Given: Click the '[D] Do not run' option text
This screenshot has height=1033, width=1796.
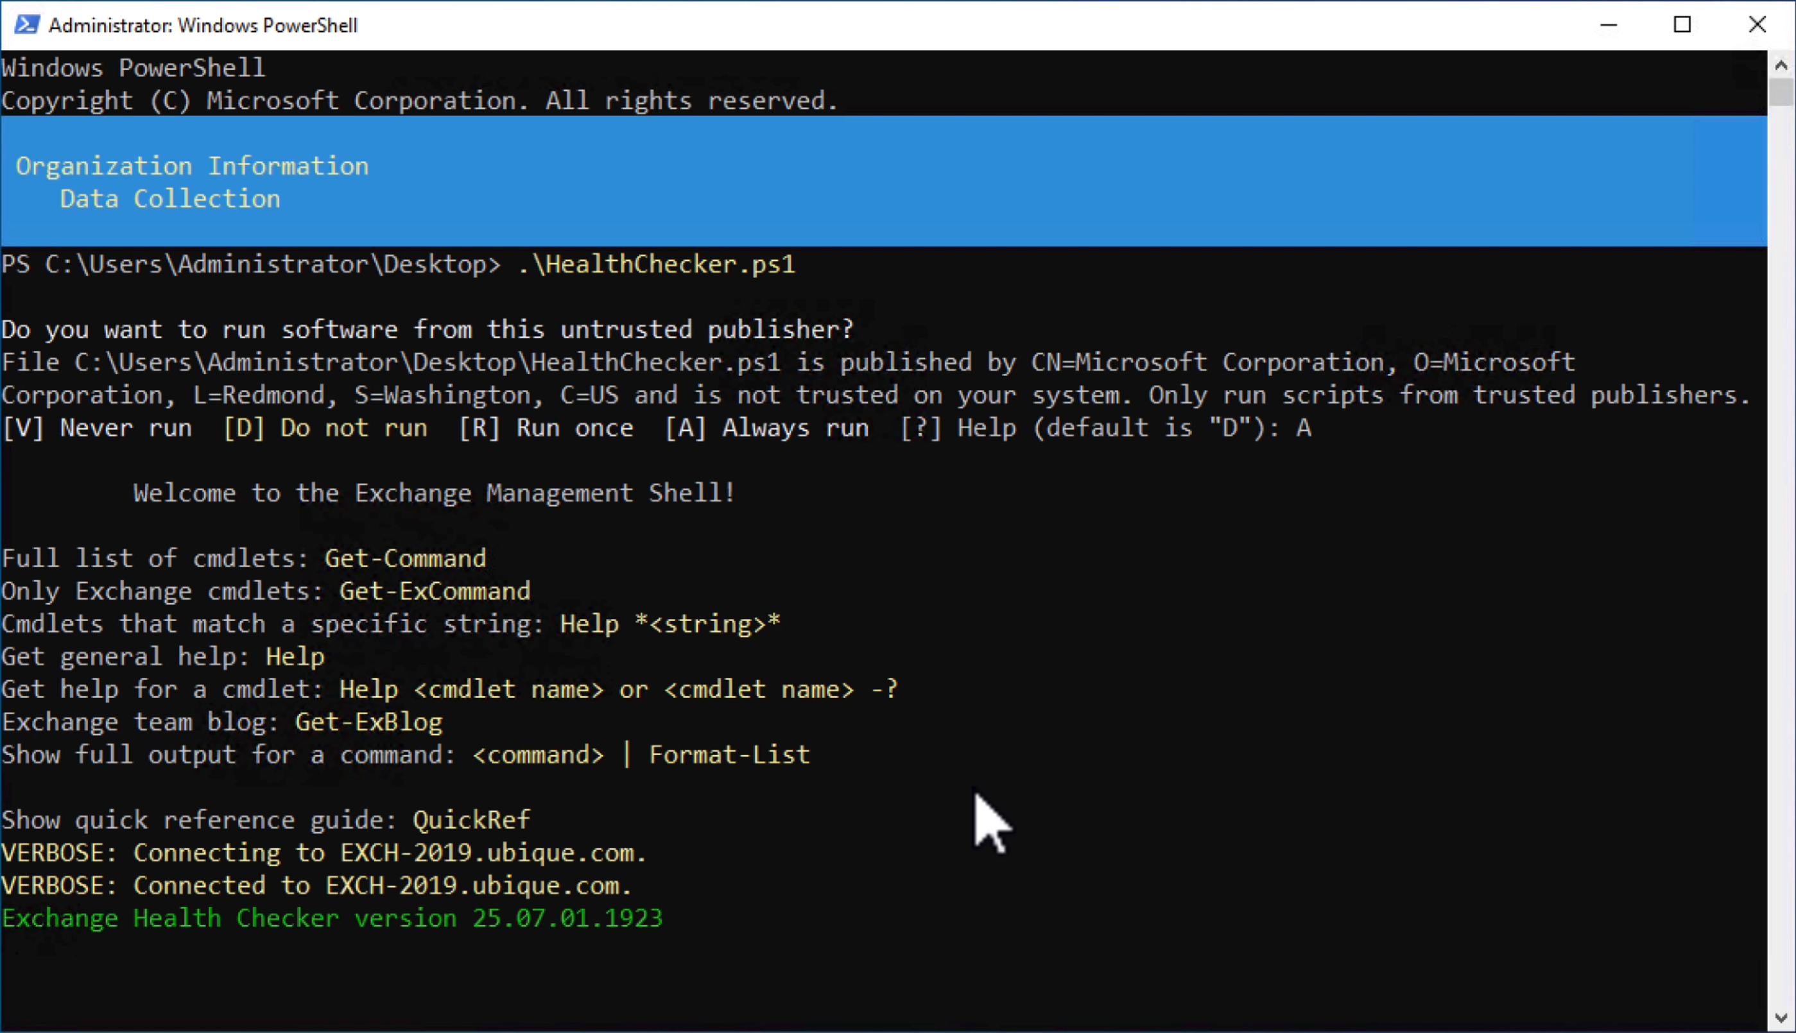Looking at the screenshot, I should coord(325,428).
